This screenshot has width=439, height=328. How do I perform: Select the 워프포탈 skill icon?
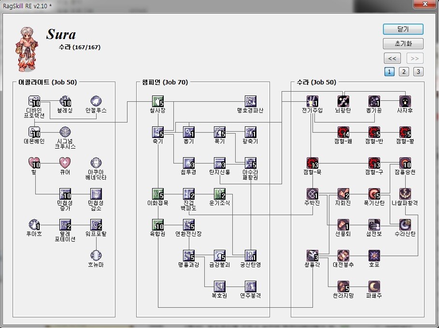click(96, 225)
